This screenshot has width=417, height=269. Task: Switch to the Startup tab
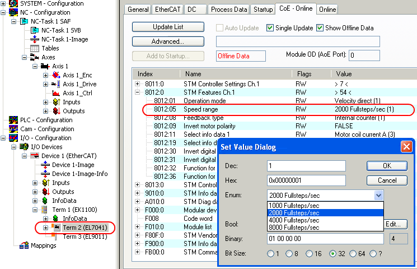[263, 10]
